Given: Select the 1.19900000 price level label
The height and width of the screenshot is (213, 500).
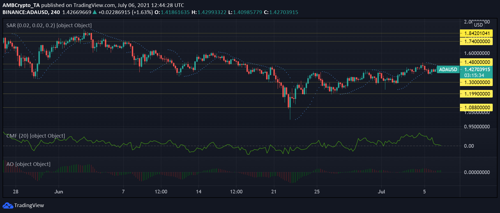Looking at the screenshot, I should [476, 94].
